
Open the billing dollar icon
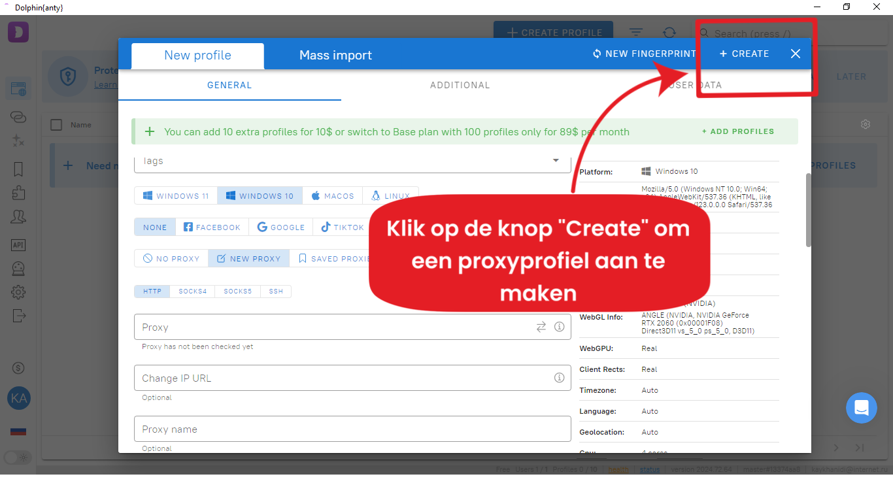[x=18, y=369]
